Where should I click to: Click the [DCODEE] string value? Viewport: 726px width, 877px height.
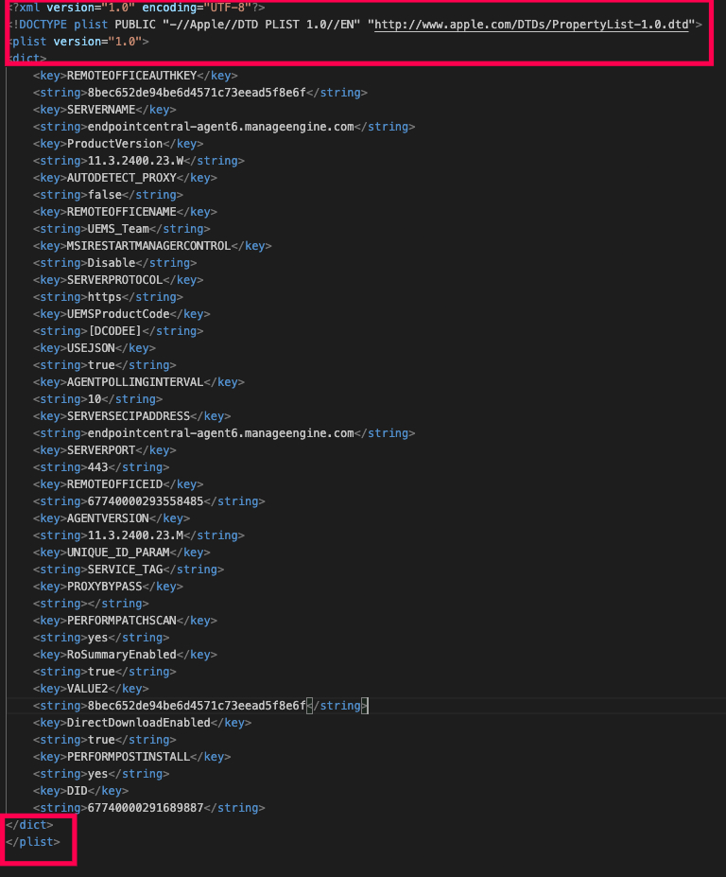[x=115, y=331]
